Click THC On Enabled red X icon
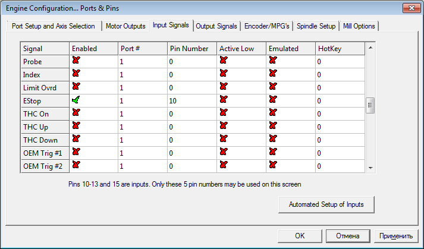The height and width of the screenshot is (249, 424). (76, 113)
